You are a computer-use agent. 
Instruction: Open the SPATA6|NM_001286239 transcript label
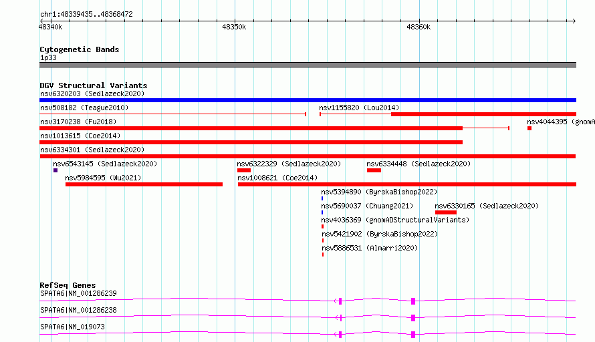(78, 293)
